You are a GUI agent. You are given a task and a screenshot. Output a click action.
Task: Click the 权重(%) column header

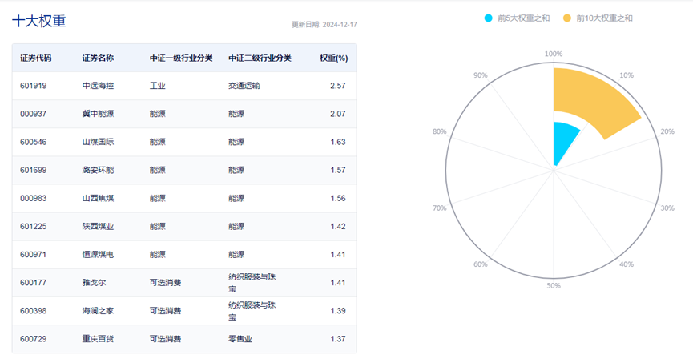point(334,58)
